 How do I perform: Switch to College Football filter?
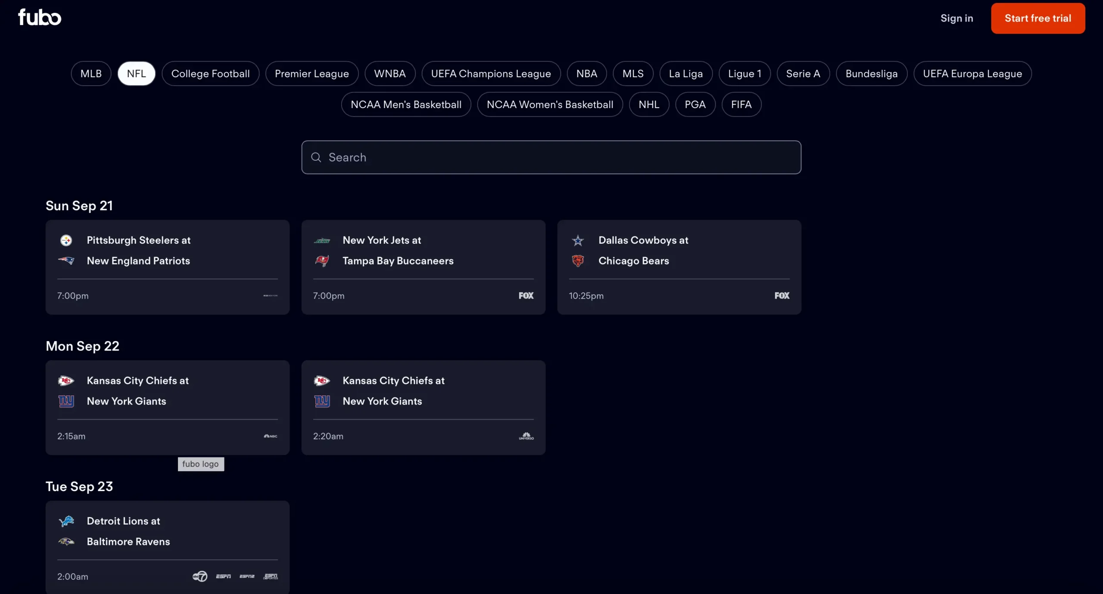210,74
